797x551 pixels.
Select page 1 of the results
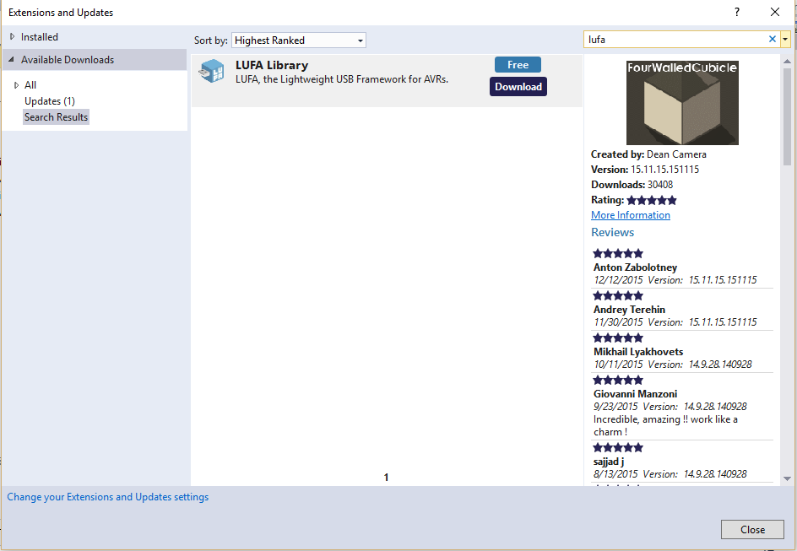coord(387,478)
